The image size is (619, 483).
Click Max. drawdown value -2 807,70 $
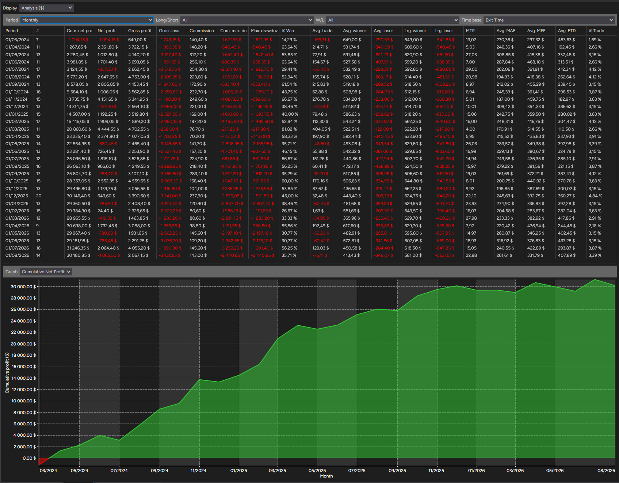click(262, 204)
